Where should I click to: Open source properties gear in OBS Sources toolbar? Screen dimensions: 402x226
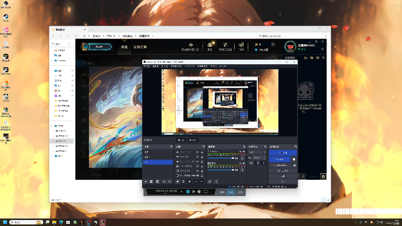[189, 181]
